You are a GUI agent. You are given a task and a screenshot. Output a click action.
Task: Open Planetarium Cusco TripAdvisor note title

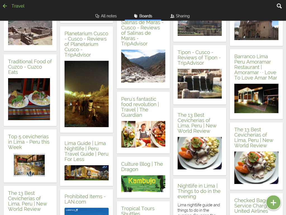point(86,44)
